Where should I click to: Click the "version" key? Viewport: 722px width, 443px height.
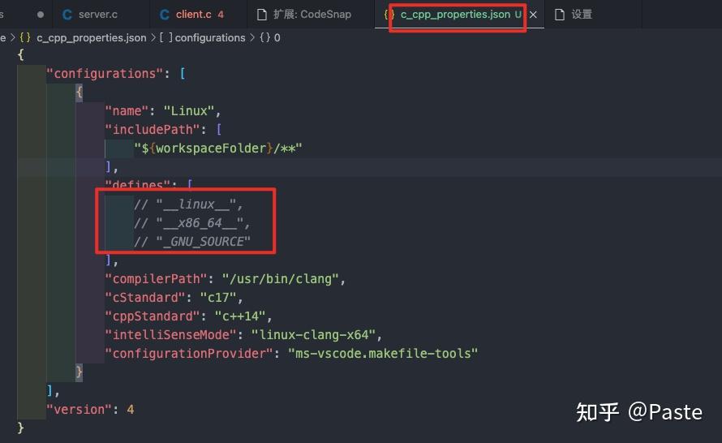(x=79, y=410)
